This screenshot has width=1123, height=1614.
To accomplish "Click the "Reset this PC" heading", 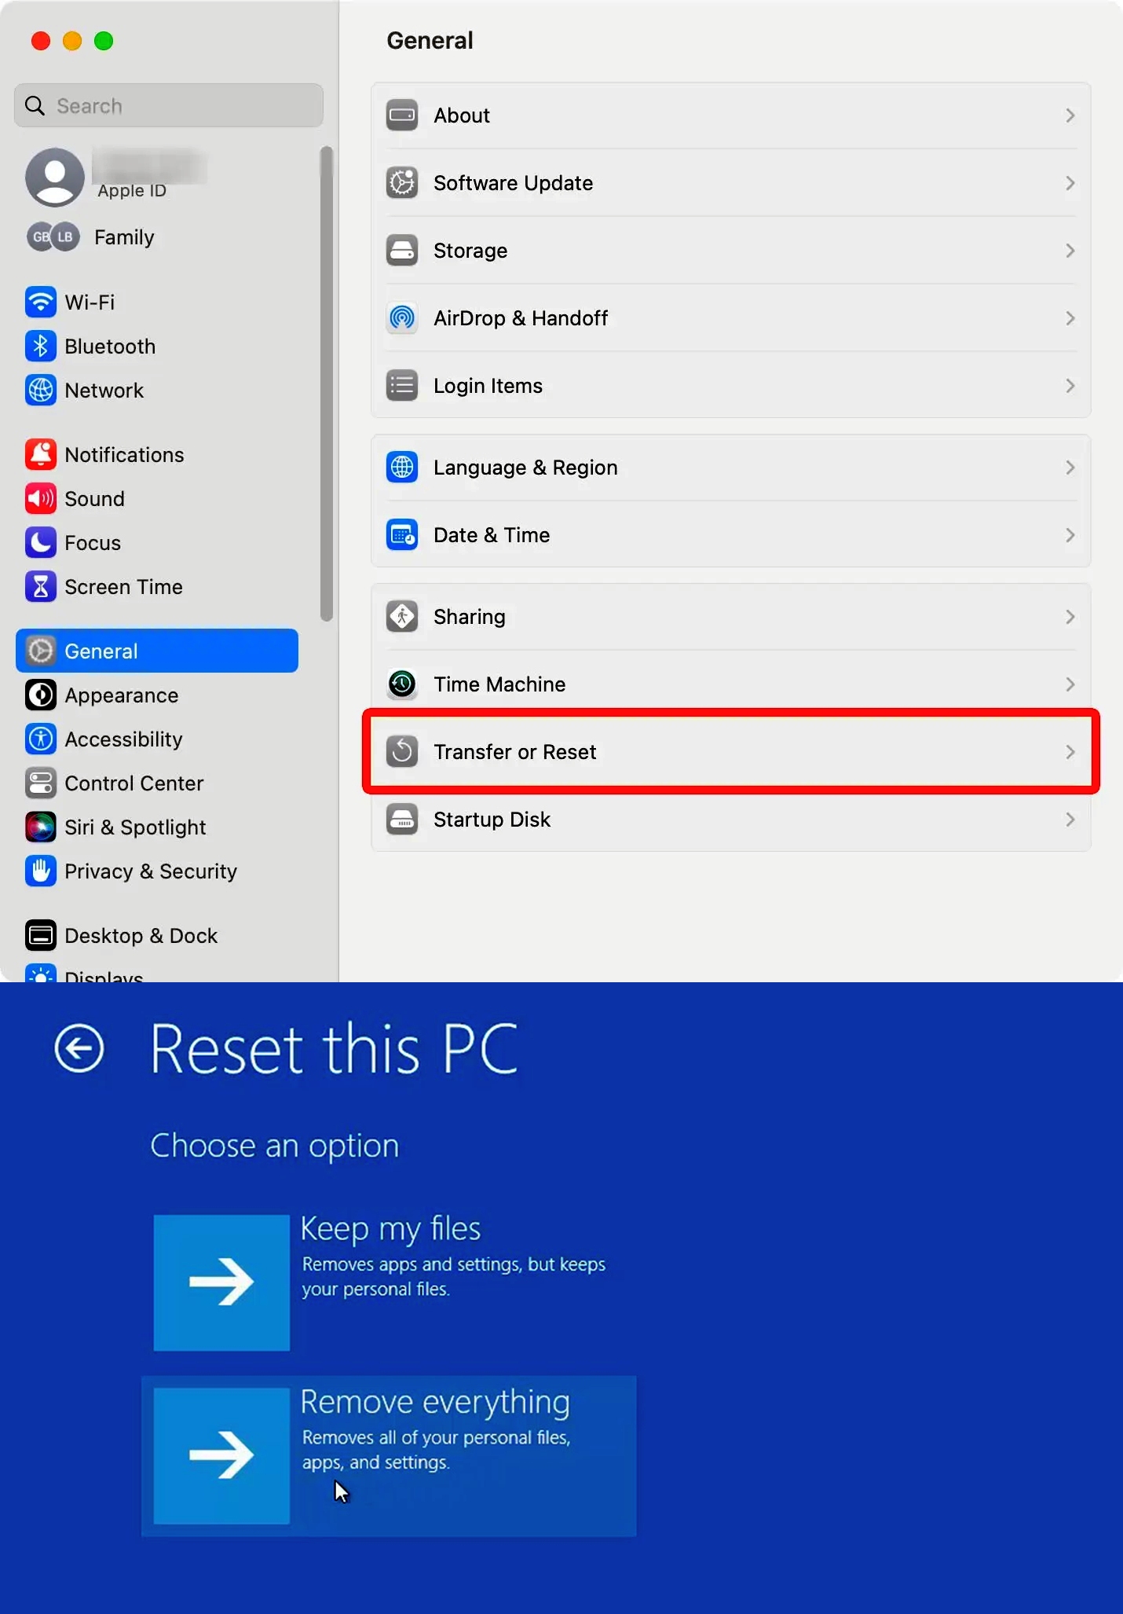I will pyautogui.click(x=335, y=1048).
